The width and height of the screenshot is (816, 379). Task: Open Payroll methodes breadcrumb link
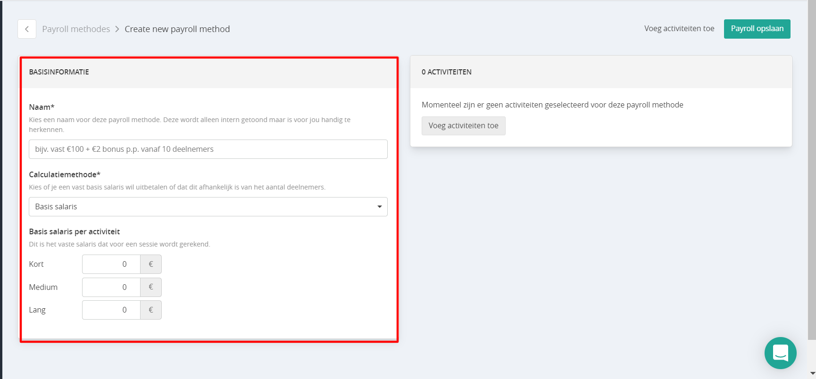(x=76, y=29)
